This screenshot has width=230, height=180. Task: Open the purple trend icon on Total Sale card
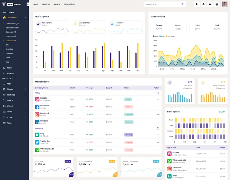point(71,174)
